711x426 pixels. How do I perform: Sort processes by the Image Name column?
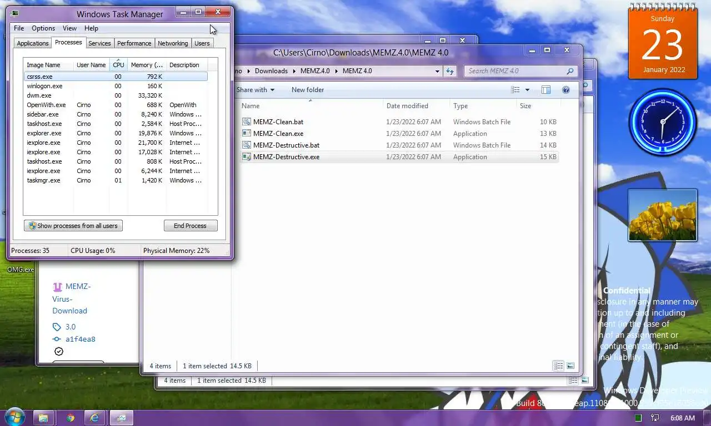coord(48,65)
